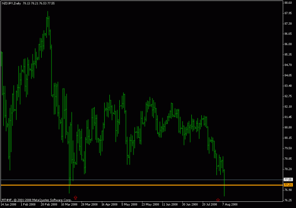Click the 10 Mar 2008 date label
The image size is (296, 208).
pos(69,204)
